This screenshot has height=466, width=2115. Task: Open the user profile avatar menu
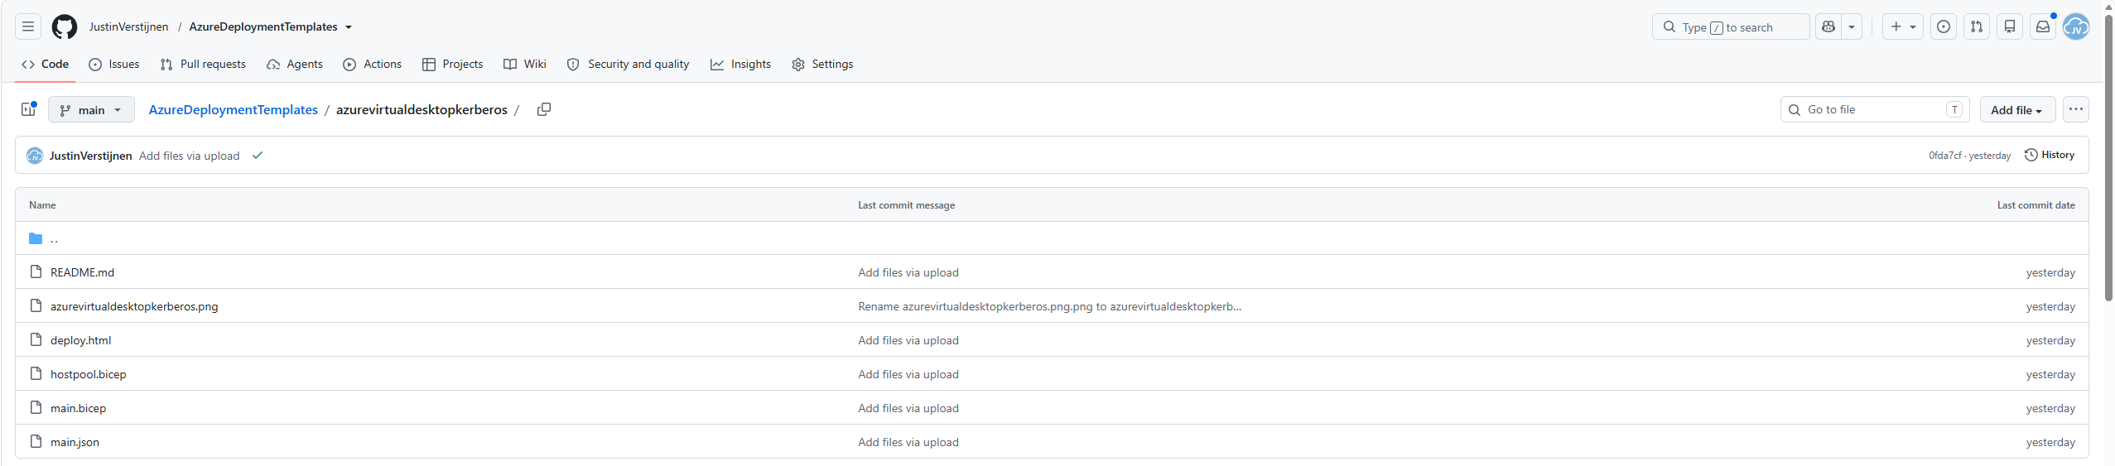2076,26
